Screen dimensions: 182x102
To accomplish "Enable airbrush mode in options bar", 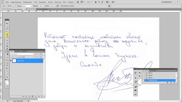I will pyautogui.click(x=57, y=6).
